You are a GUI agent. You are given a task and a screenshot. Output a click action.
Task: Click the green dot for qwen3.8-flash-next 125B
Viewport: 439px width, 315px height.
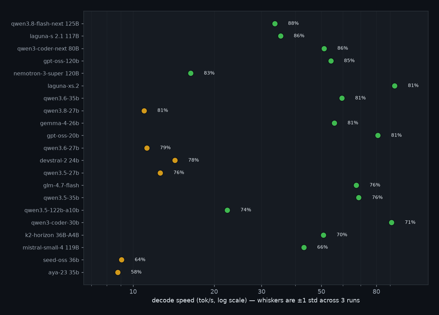[x=275, y=24]
